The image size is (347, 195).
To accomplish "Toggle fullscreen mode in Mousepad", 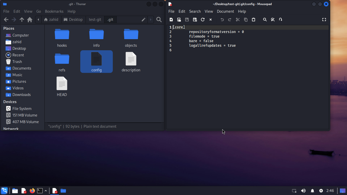I will 324,20.
